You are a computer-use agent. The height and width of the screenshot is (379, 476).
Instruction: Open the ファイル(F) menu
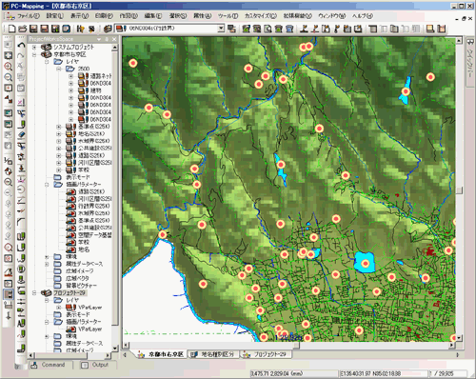(28, 16)
